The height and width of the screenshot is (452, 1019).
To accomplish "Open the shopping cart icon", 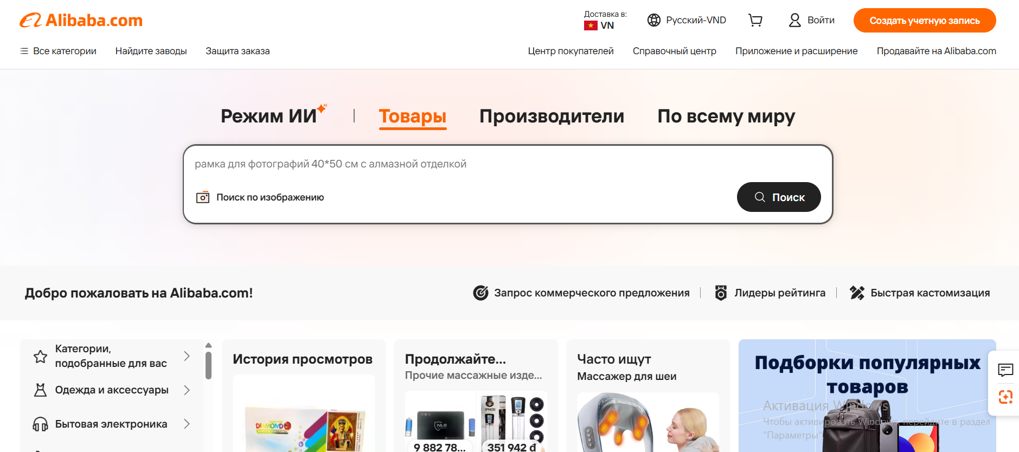I will [755, 20].
